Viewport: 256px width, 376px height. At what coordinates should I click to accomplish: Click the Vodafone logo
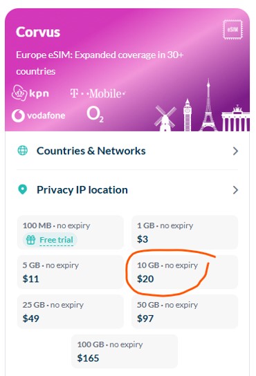(x=39, y=116)
